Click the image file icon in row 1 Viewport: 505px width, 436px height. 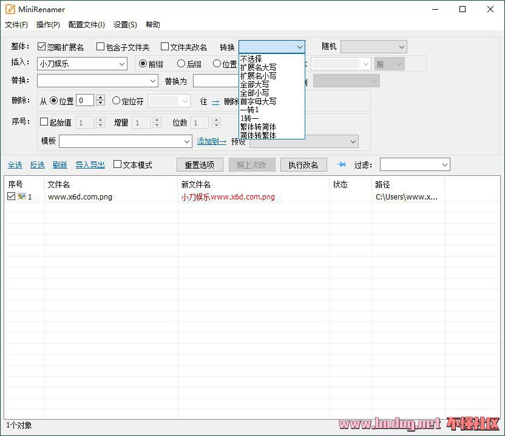[x=22, y=196]
